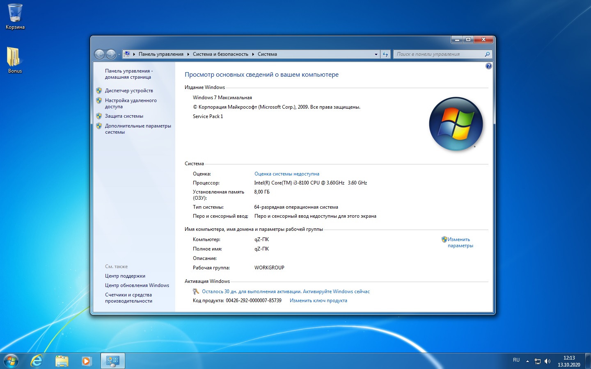Click the Система и безопасность breadcrumb
This screenshot has height=369, width=591.
(x=220, y=54)
